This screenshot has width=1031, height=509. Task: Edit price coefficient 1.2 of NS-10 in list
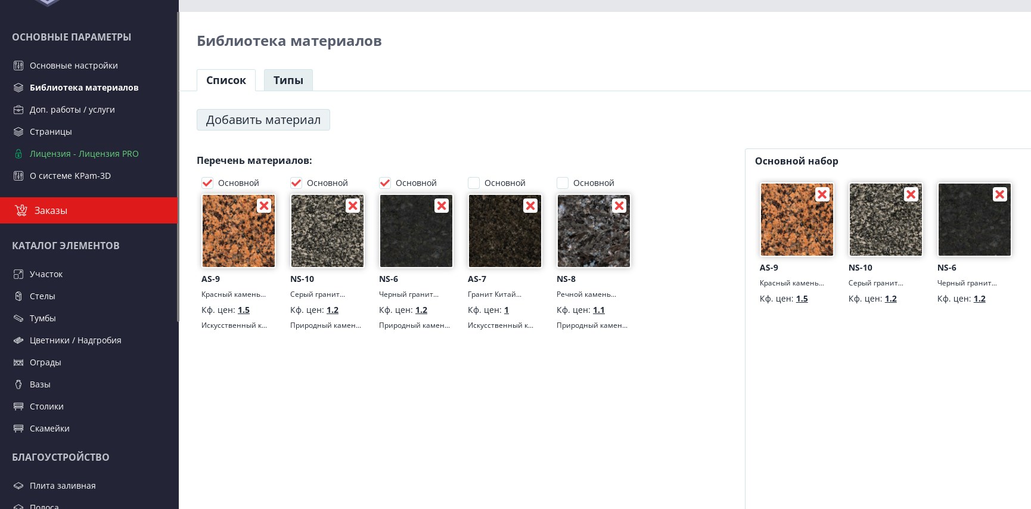coord(333,310)
